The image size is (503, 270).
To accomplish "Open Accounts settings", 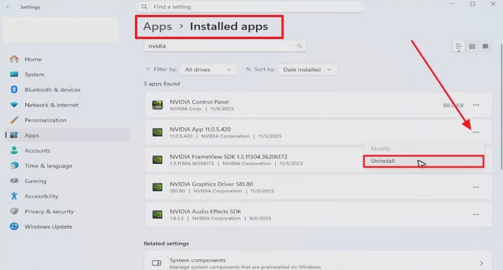I will click(67, 150).
